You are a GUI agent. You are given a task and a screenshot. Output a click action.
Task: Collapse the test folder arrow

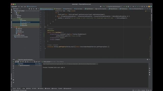click(x=16, y=17)
